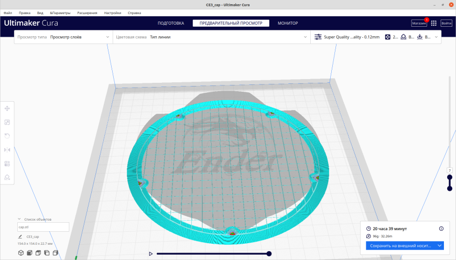Open the Расширения menu

(87, 13)
